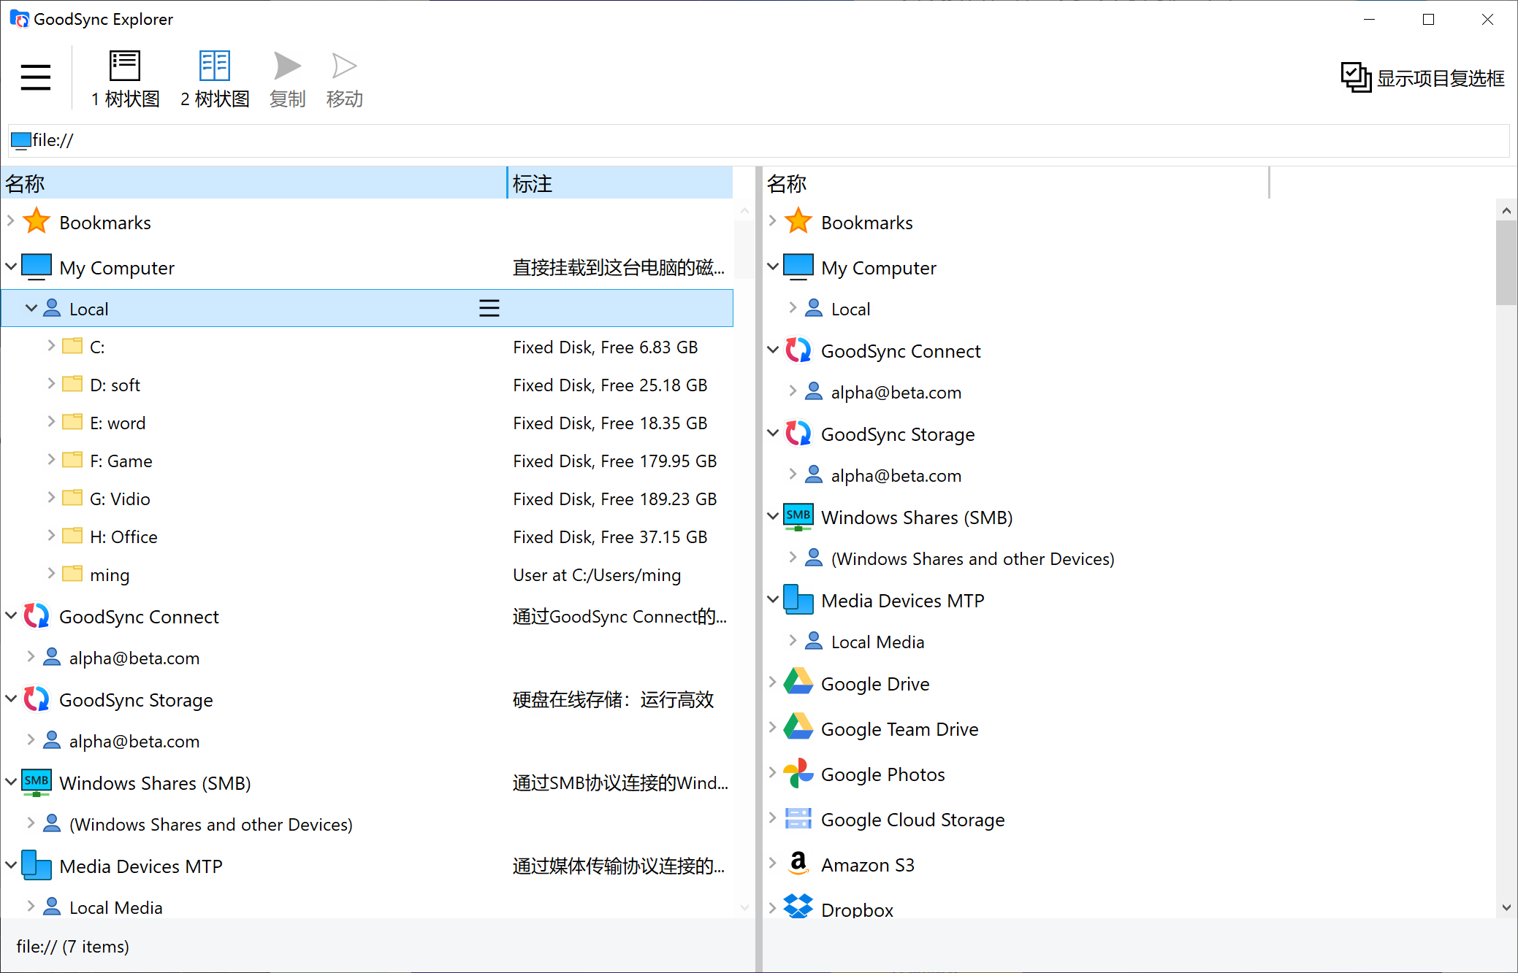Select alpha@beta.com under right GoodSync Storage
Screen dimensions: 1518x973
click(x=896, y=476)
